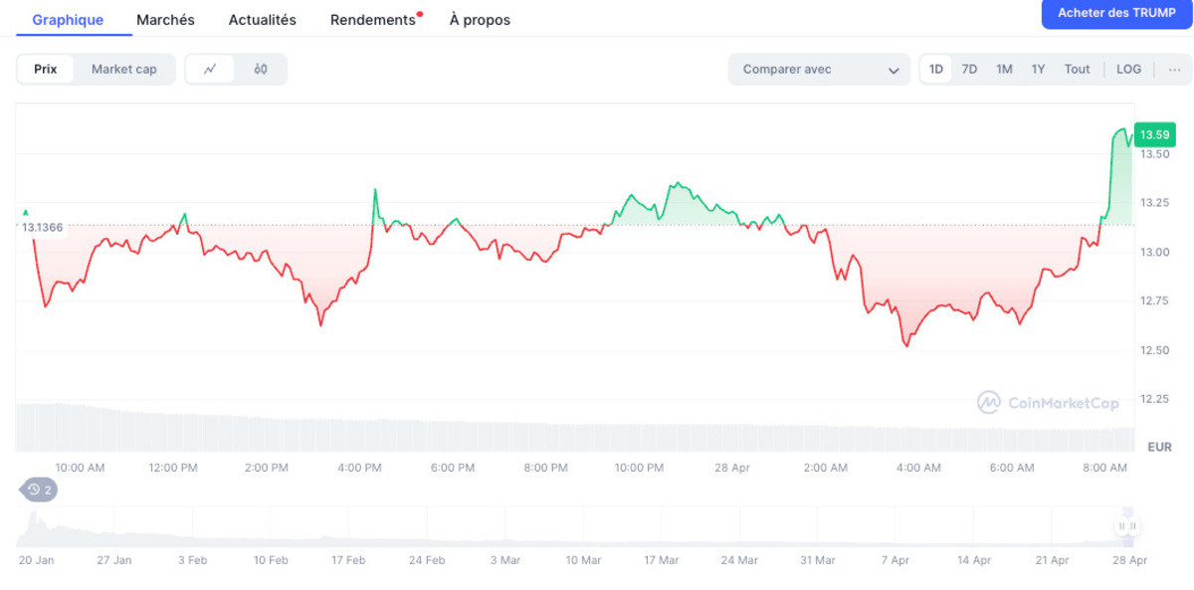This screenshot has width=1194, height=590.
Task: Switch to line chart view
Action: pos(210,70)
